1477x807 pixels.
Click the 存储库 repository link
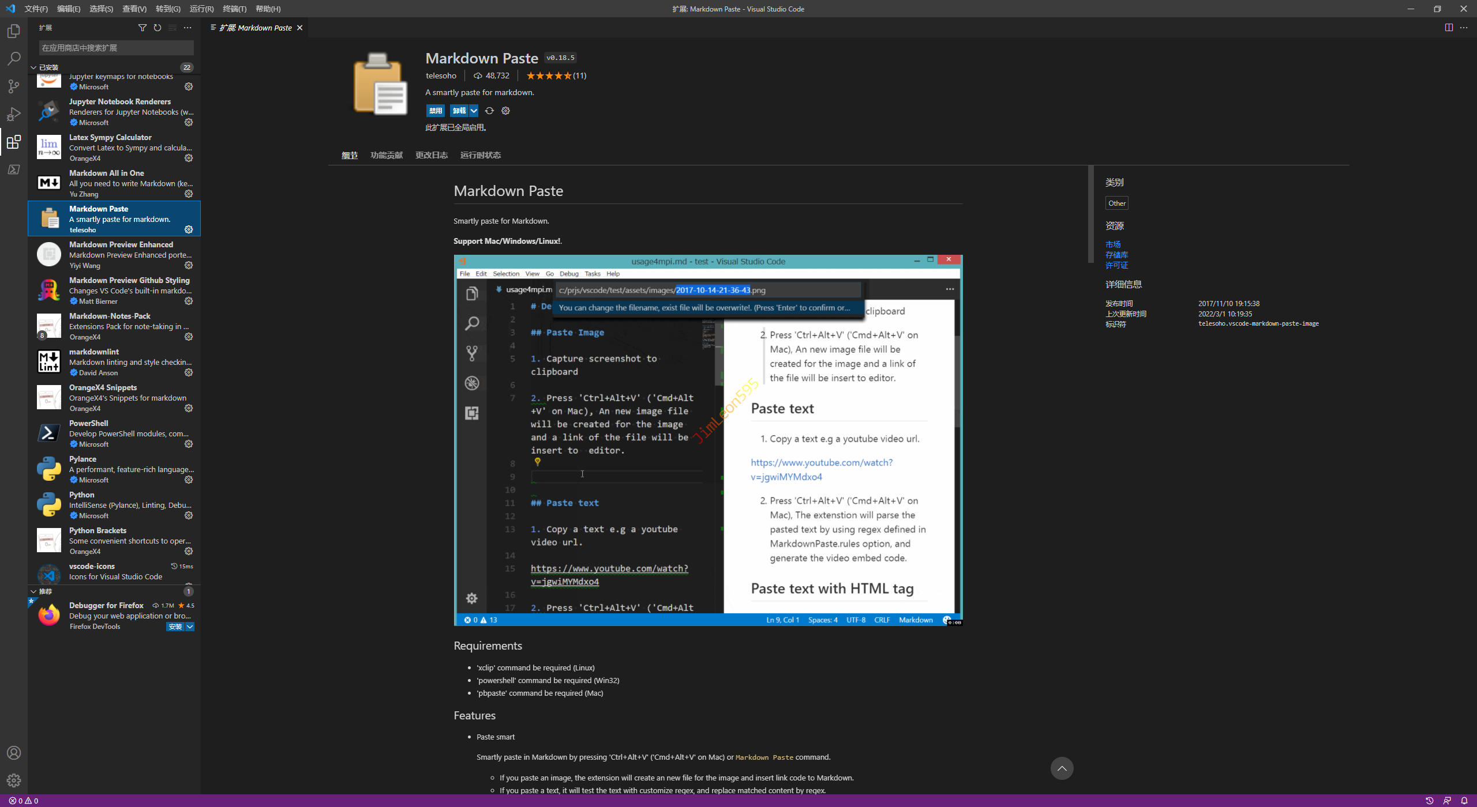[x=1116, y=255]
